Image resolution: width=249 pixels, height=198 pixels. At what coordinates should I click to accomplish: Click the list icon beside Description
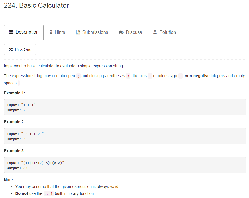[11, 32]
